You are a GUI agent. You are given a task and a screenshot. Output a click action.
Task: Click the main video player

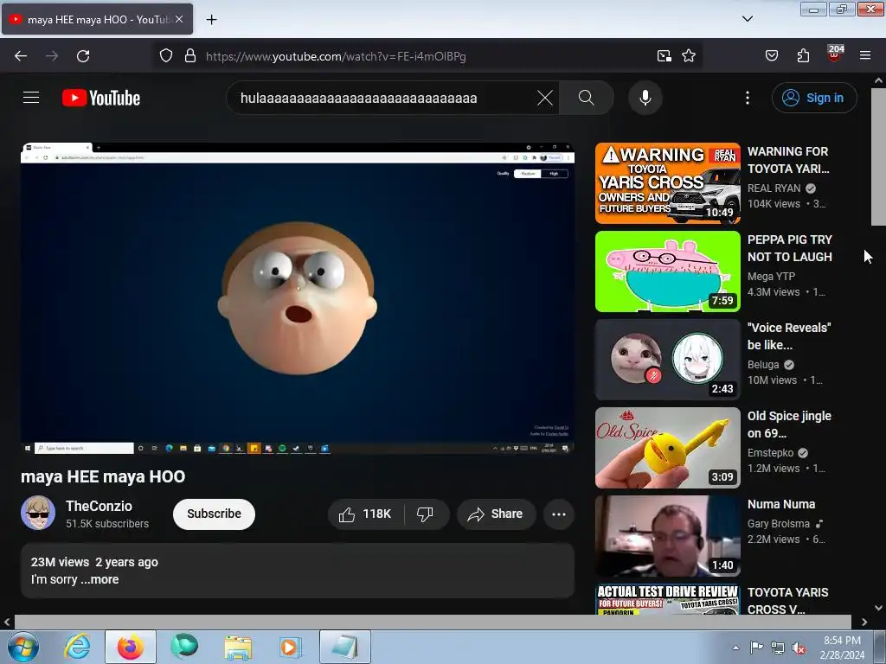[x=298, y=298]
